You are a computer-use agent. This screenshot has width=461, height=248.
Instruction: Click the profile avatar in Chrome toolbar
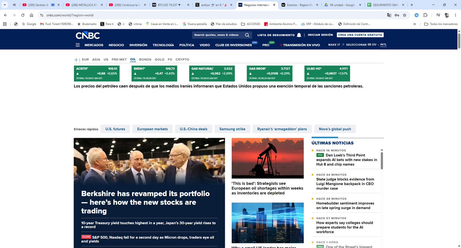tap(447, 15)
